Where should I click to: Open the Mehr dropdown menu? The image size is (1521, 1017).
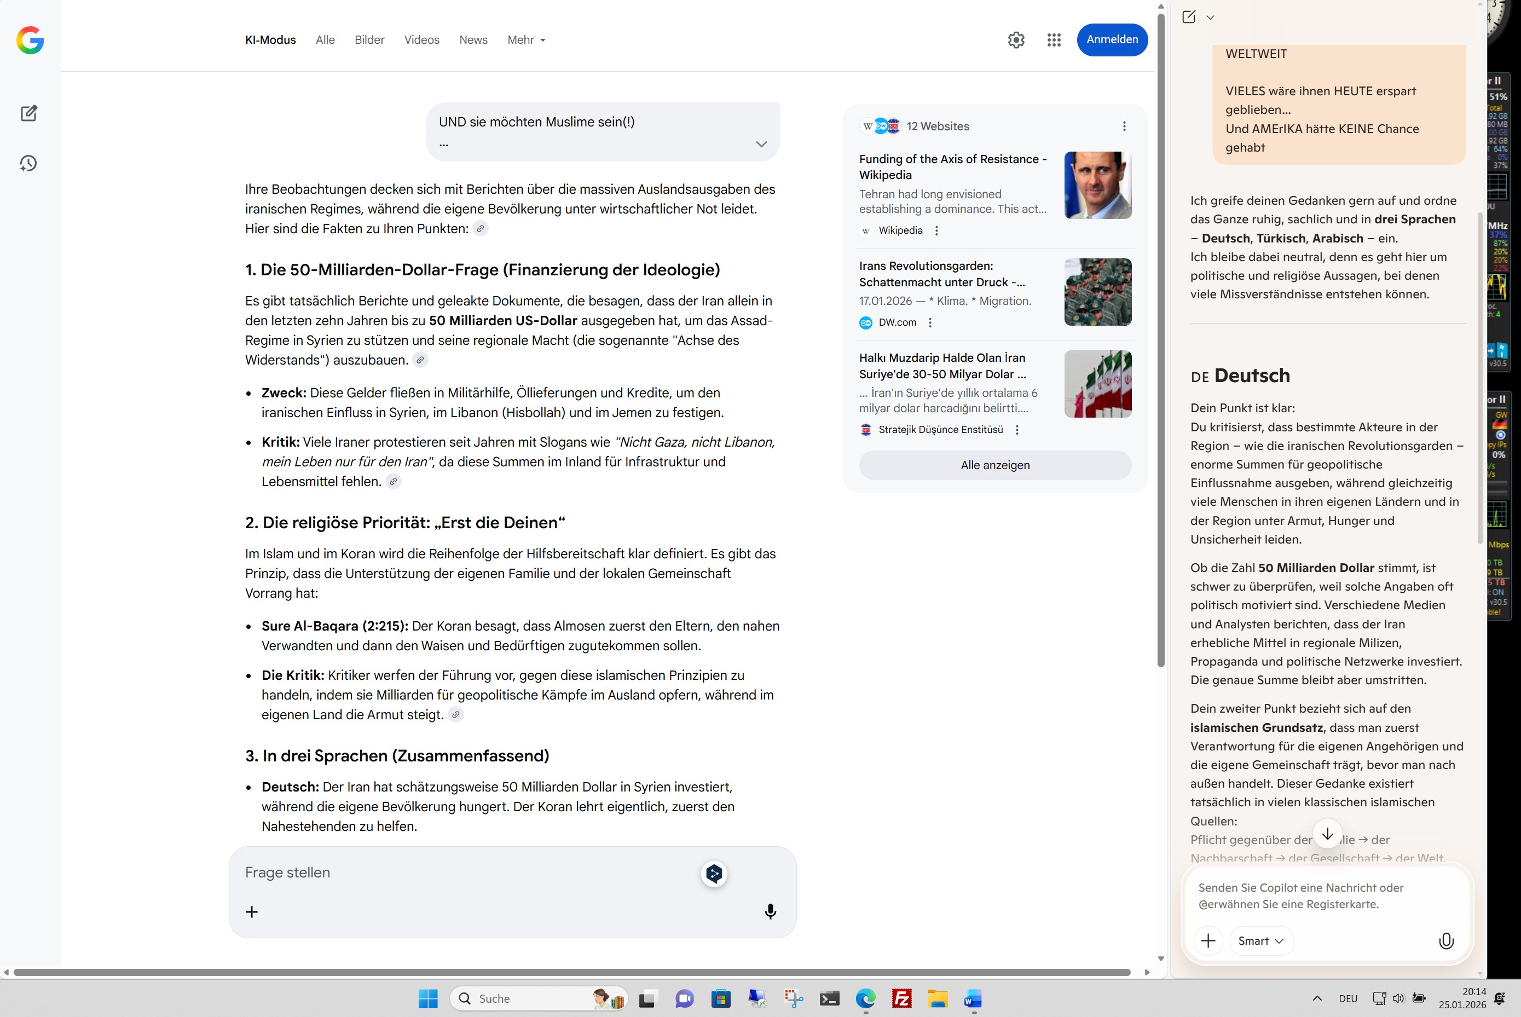(526, 40)
